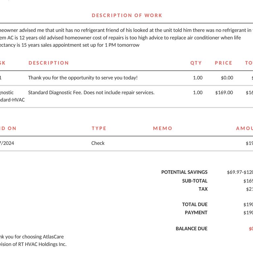
Task: Click the POTENTIAL SAVINGS label
Action: pos(184,172)
